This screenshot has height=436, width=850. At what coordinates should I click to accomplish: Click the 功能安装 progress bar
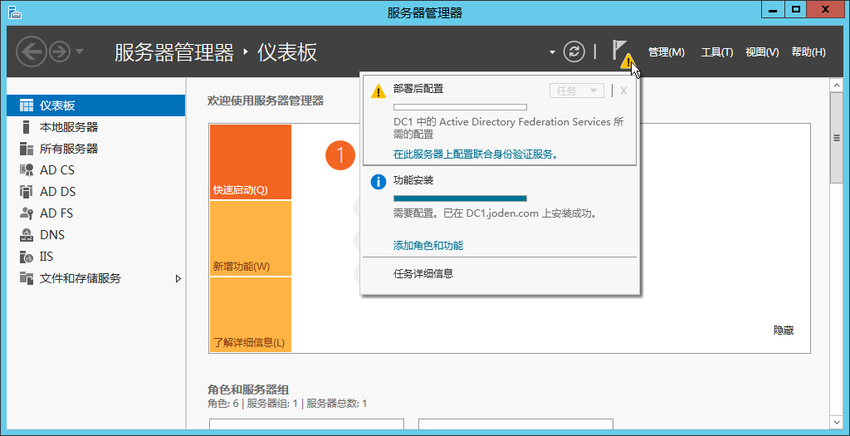point(460,198)
